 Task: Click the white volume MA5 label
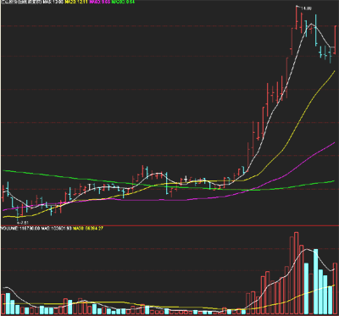pyautogui.click(x=57, y=228)
